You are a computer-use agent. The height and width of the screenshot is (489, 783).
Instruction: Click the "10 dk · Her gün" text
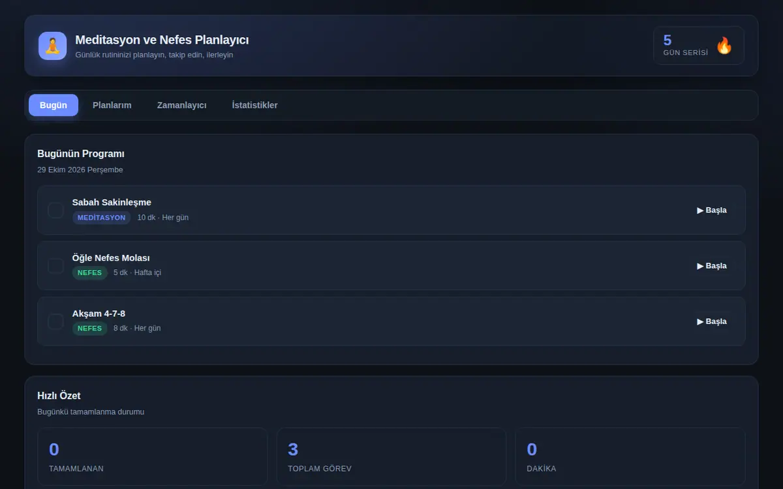[x=163, y=218]
